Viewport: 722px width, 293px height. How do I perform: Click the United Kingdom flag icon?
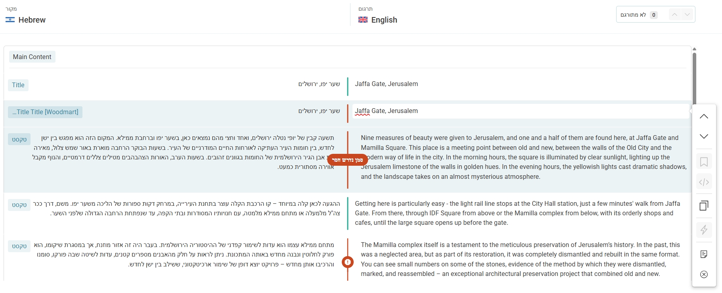point(363,20)
